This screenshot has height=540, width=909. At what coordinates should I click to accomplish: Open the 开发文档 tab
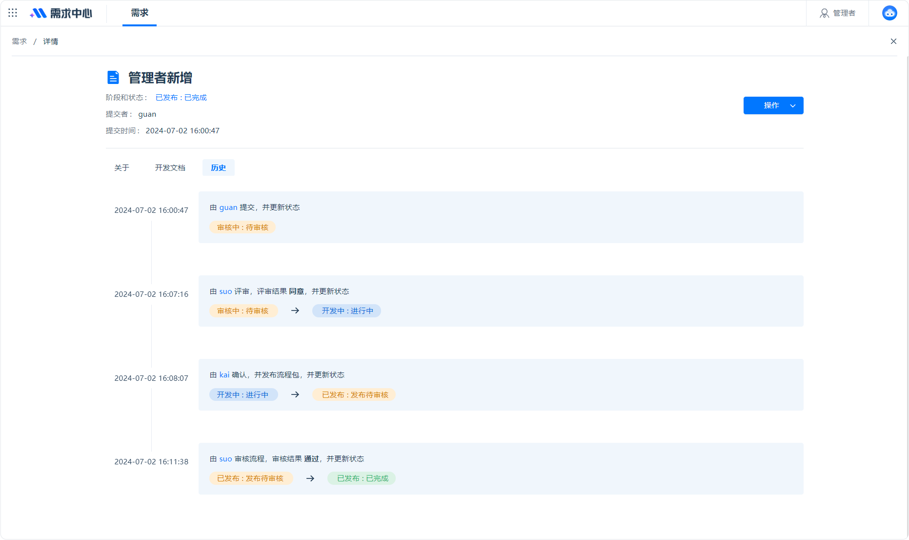[170, 167]
